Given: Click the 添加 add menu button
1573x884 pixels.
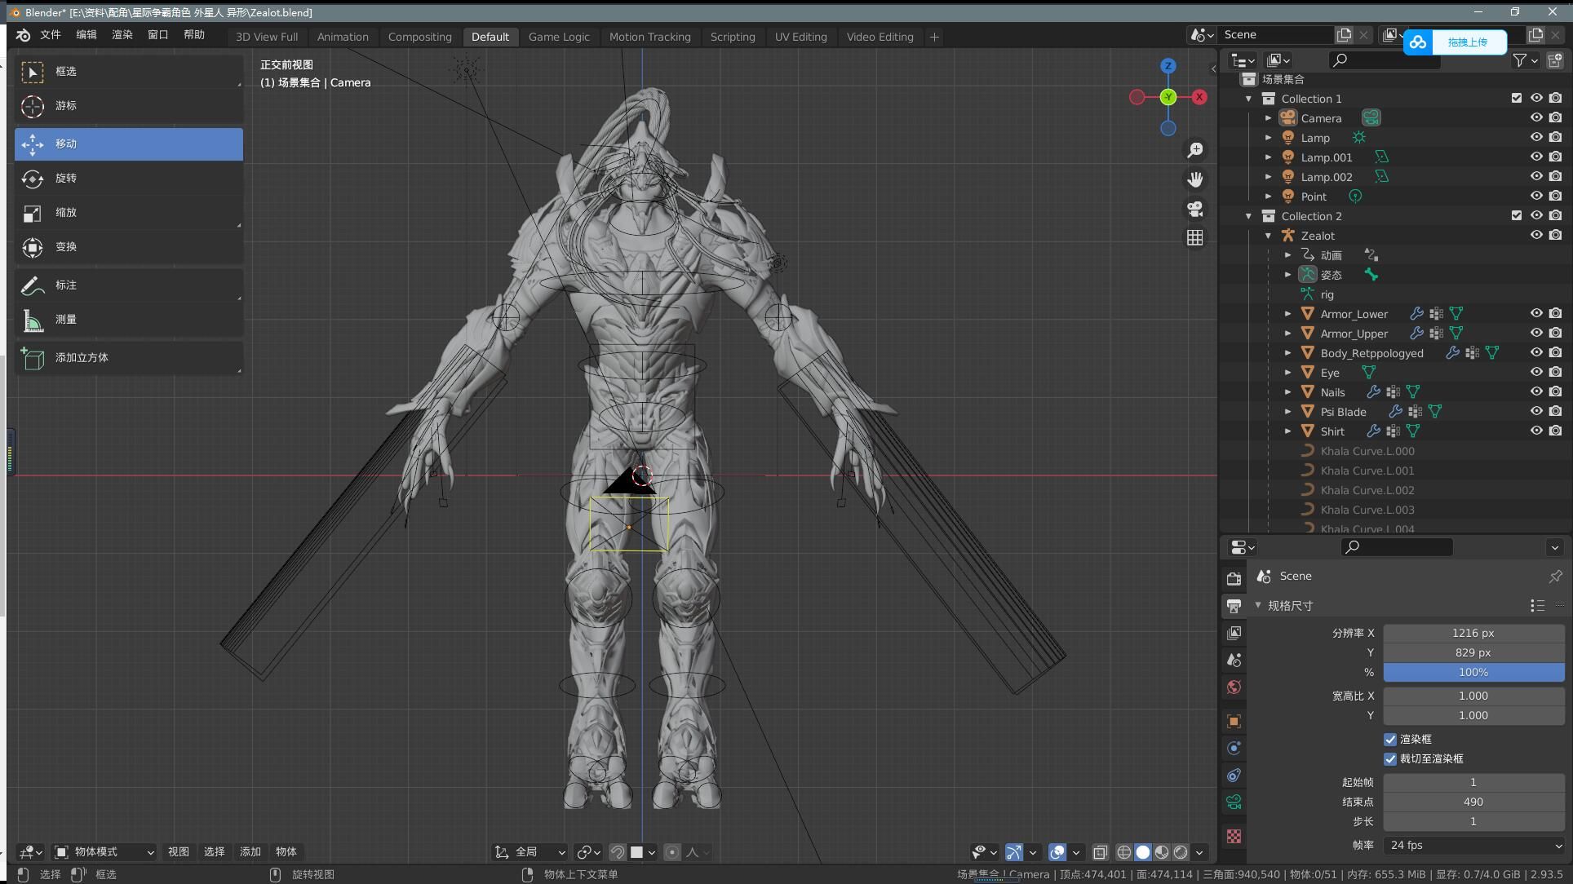Looking at the screenshot, I should coord(250,851).
